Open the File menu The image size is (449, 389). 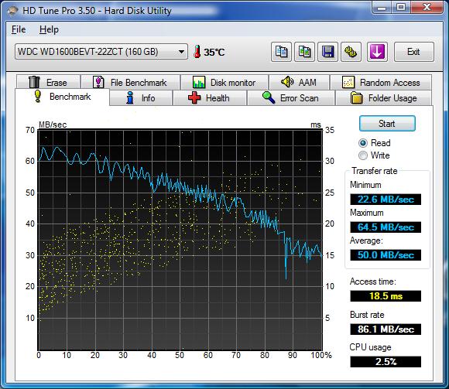(19, 29)
